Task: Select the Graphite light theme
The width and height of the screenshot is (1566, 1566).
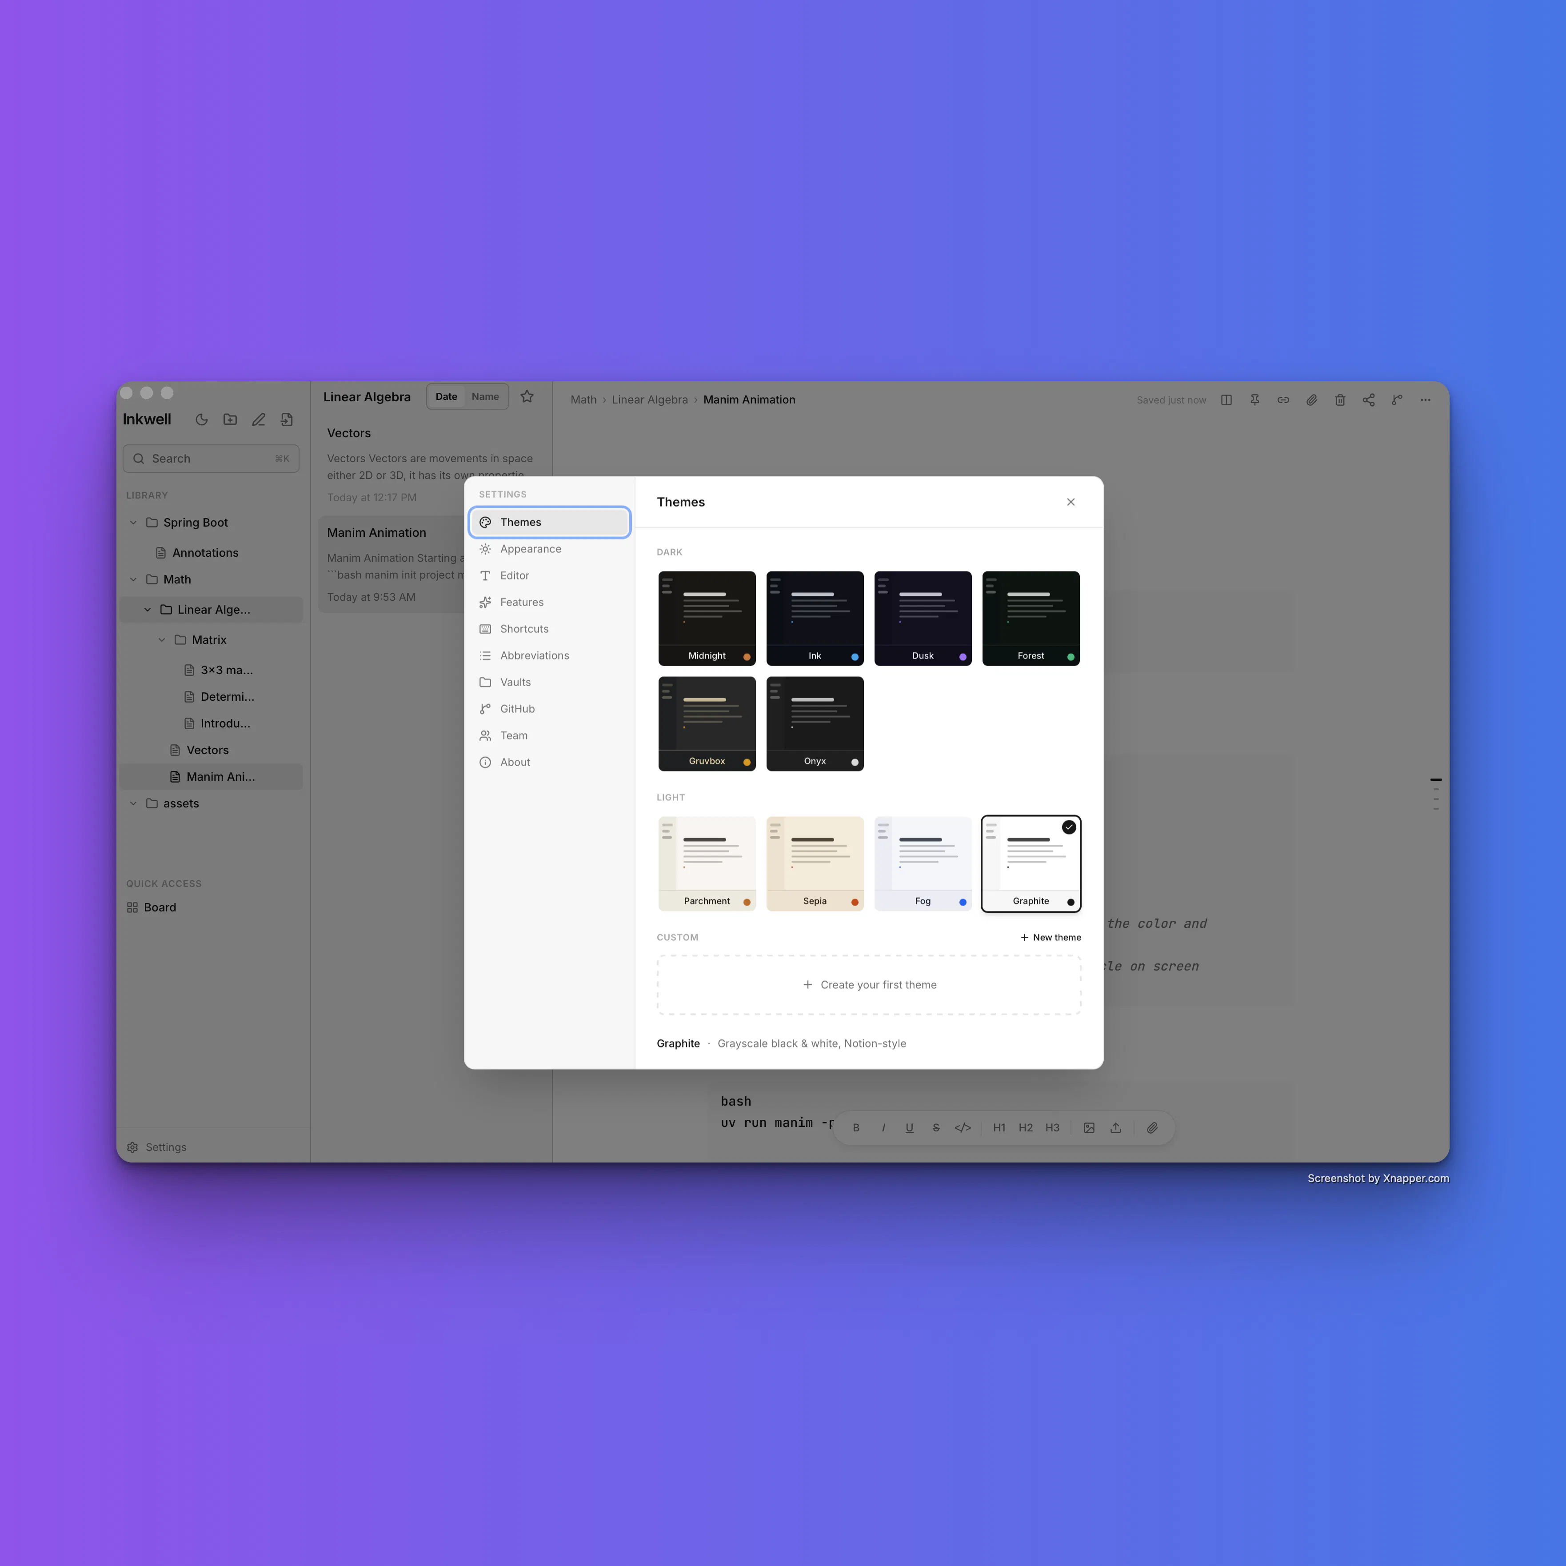Action: [x=1031, y=864]
